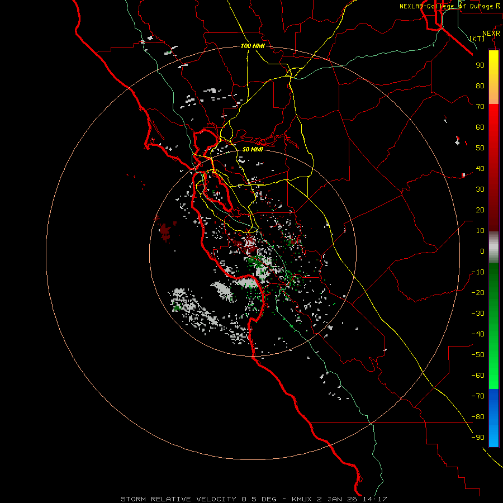Click the -80 scale value

pos(478,417)
